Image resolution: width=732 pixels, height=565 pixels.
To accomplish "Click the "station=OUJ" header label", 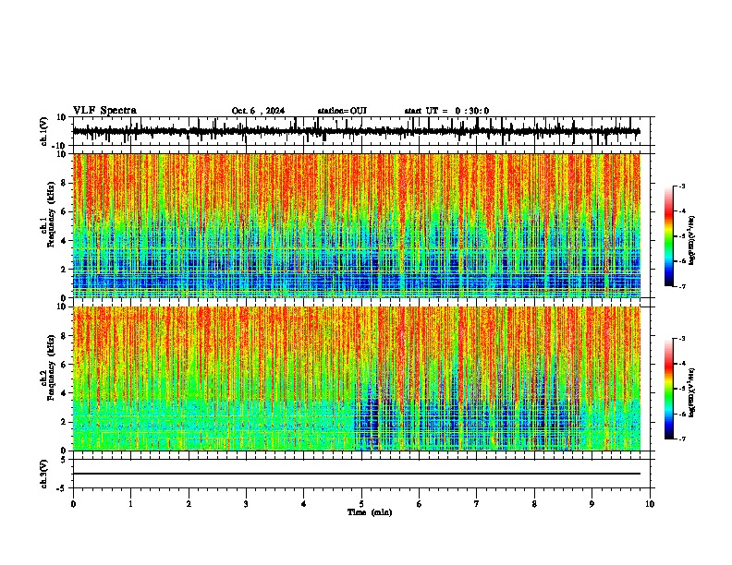I will [x=342, y=111].
